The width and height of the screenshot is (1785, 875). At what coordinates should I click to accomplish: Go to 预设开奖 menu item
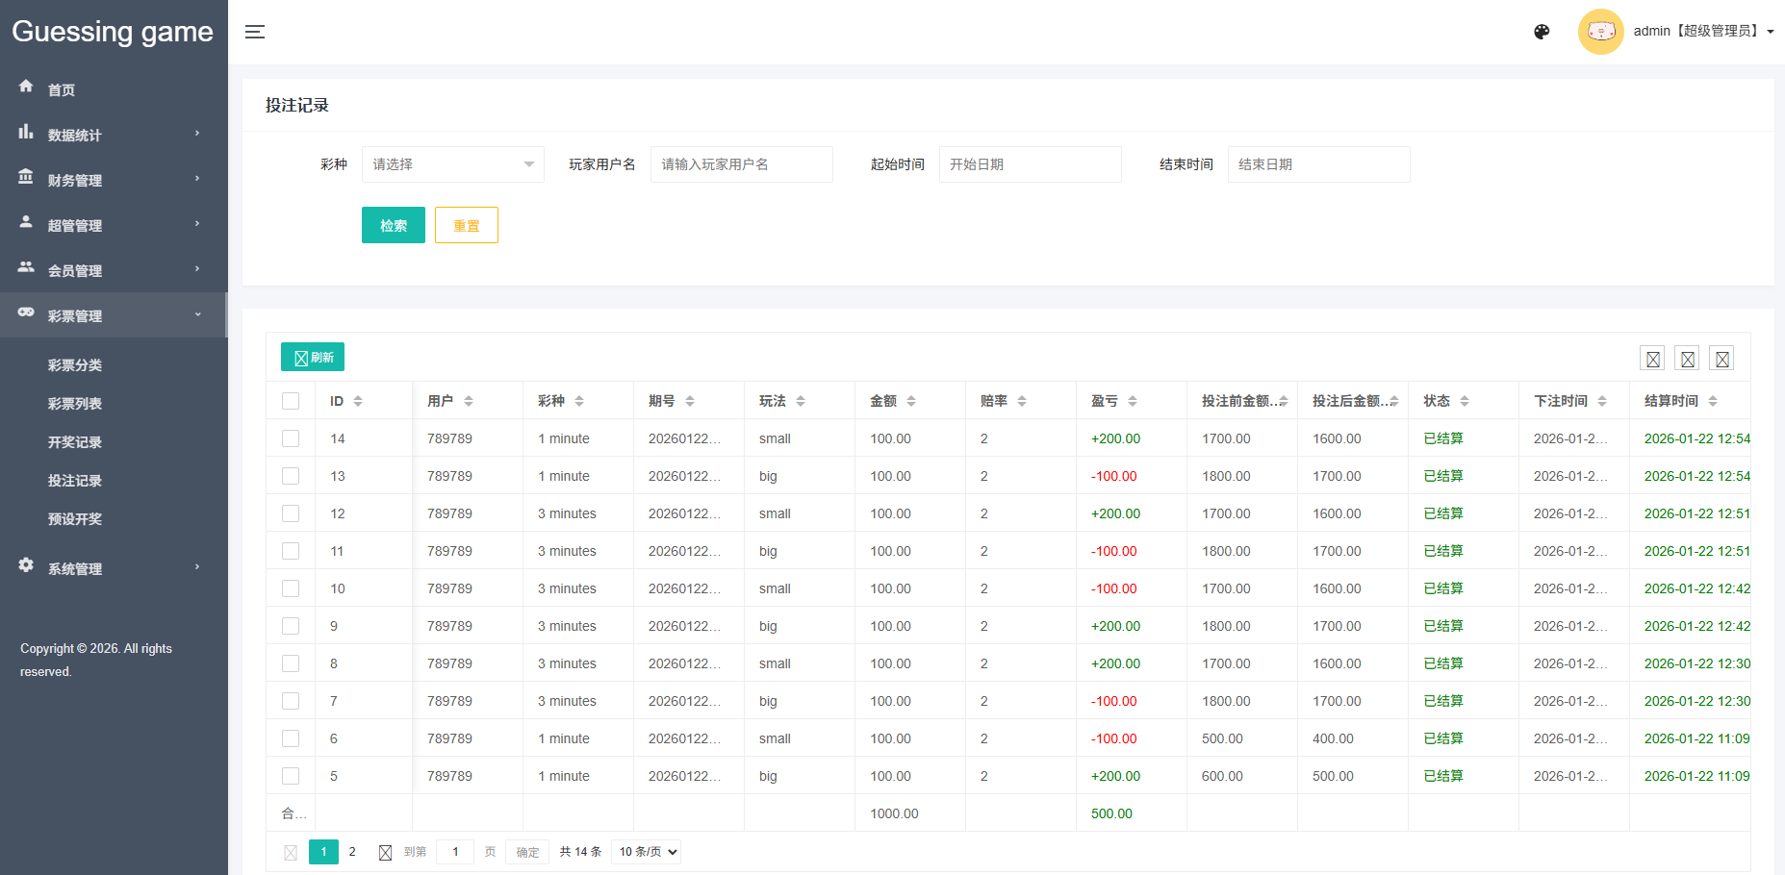tap(75, 519)
